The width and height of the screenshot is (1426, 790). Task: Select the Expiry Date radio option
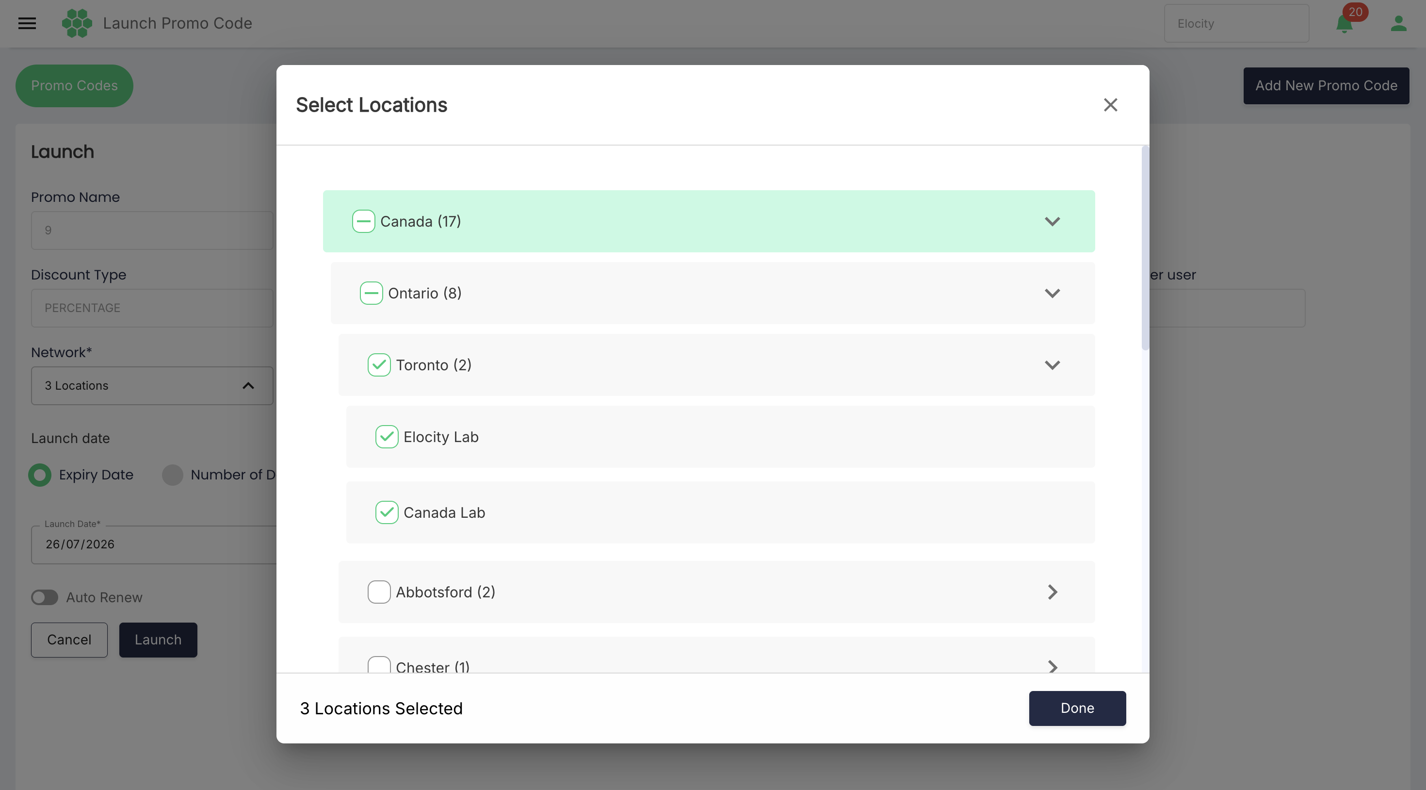click(x=40, y=475)
